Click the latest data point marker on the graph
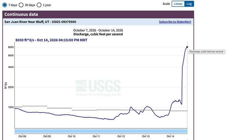236x140 pixels. (x=187, y=47)
